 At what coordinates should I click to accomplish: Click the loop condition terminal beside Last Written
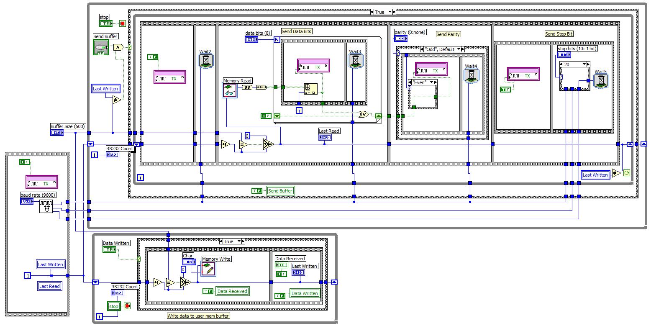(626, 173)
